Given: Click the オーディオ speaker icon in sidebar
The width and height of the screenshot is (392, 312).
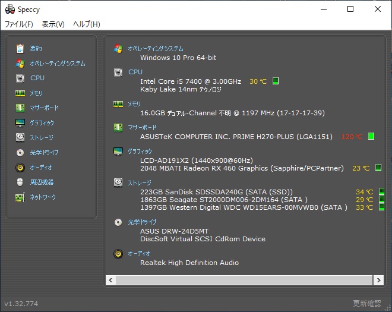Looking at the screenshot, I should click(x=20, y=168).
